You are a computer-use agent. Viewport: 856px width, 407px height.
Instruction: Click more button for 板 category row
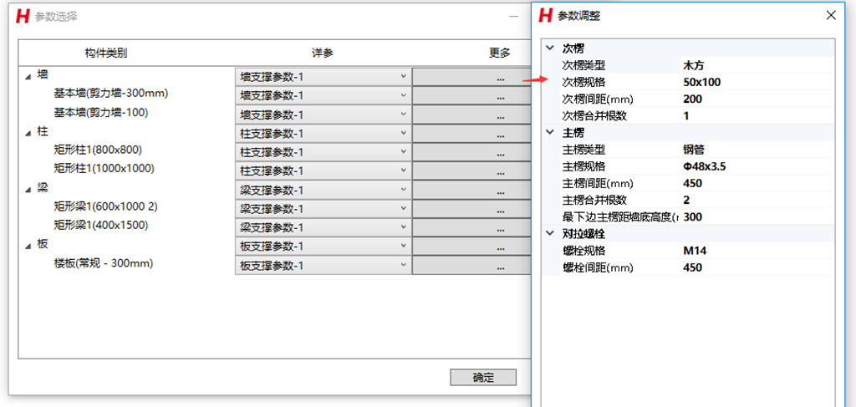(471, 247)
